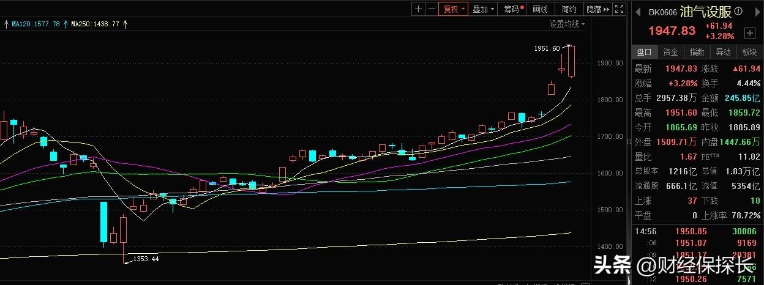Click the latest price 1947.83 header
The width and height of the screenshot is (764, 285).
[x=672, y=31]
